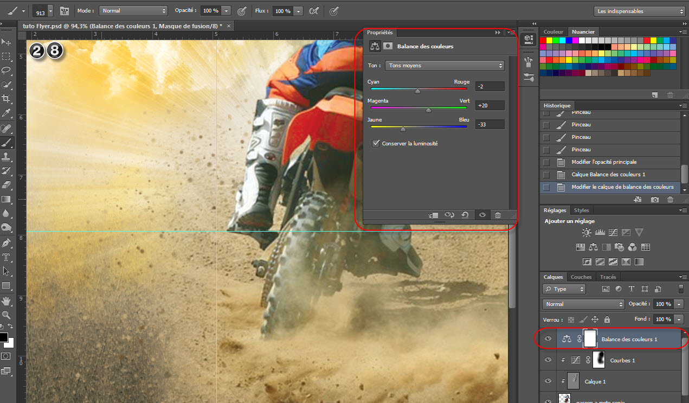Open the Ton dropdown (Tons moyens)

pyautogui.click(x=445, y=66)
